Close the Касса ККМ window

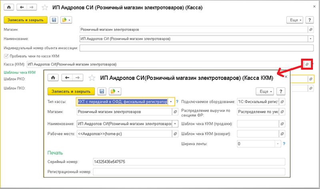click(x=286, y=77)
